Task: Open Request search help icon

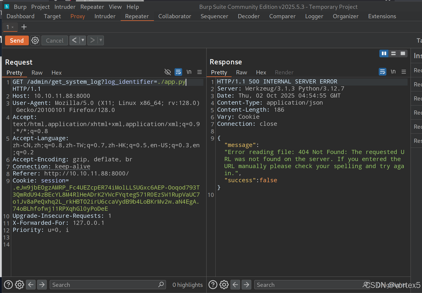Action: (x=8, y=284)
